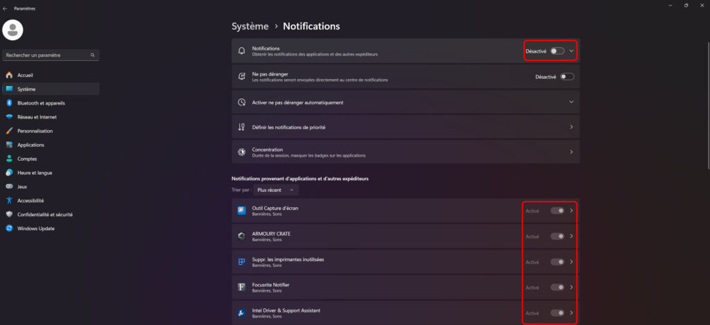Open the Focusrite Notifier row
Image resolution: width=710 pixels, height=325 pixels.
405,288
